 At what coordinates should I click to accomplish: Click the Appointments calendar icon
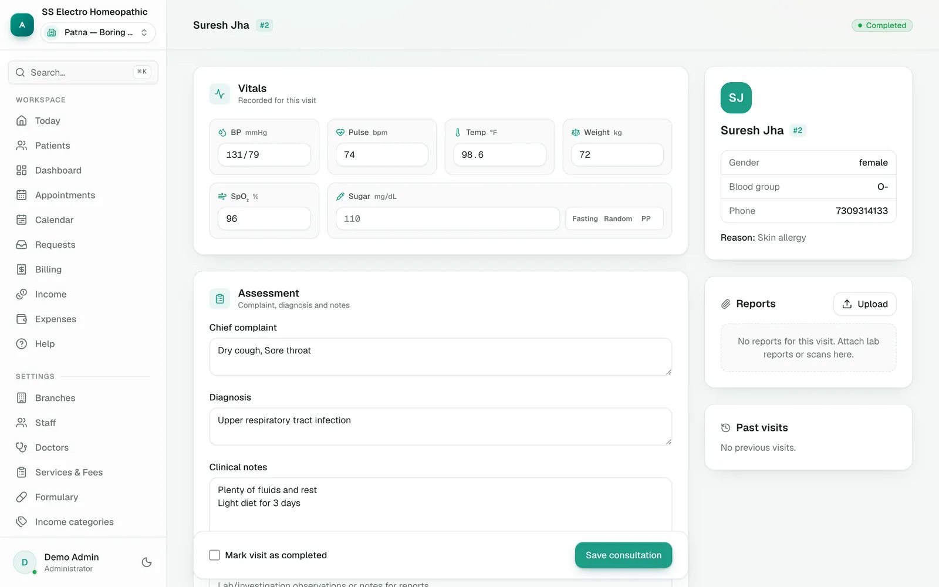22,195
